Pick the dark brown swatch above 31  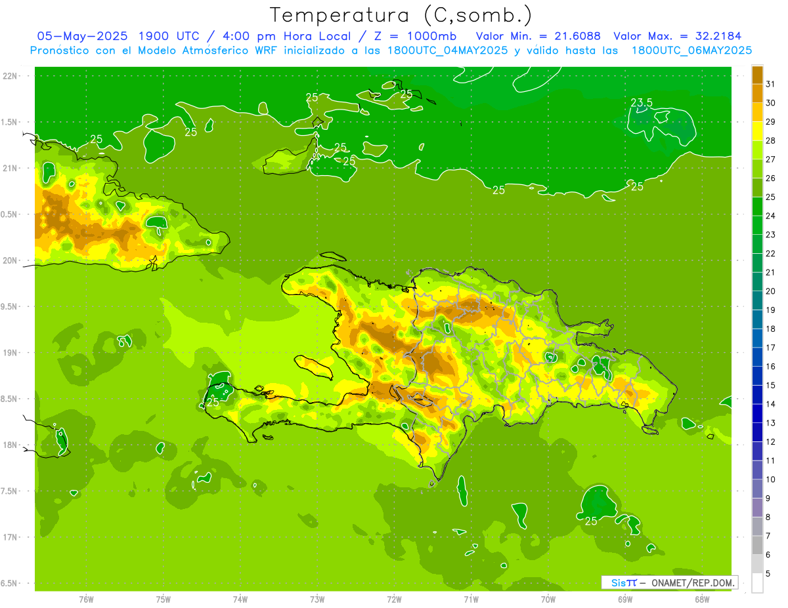pos(757,75)
